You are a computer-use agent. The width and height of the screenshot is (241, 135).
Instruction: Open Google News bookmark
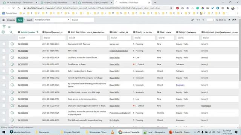[x=10, y=13]
